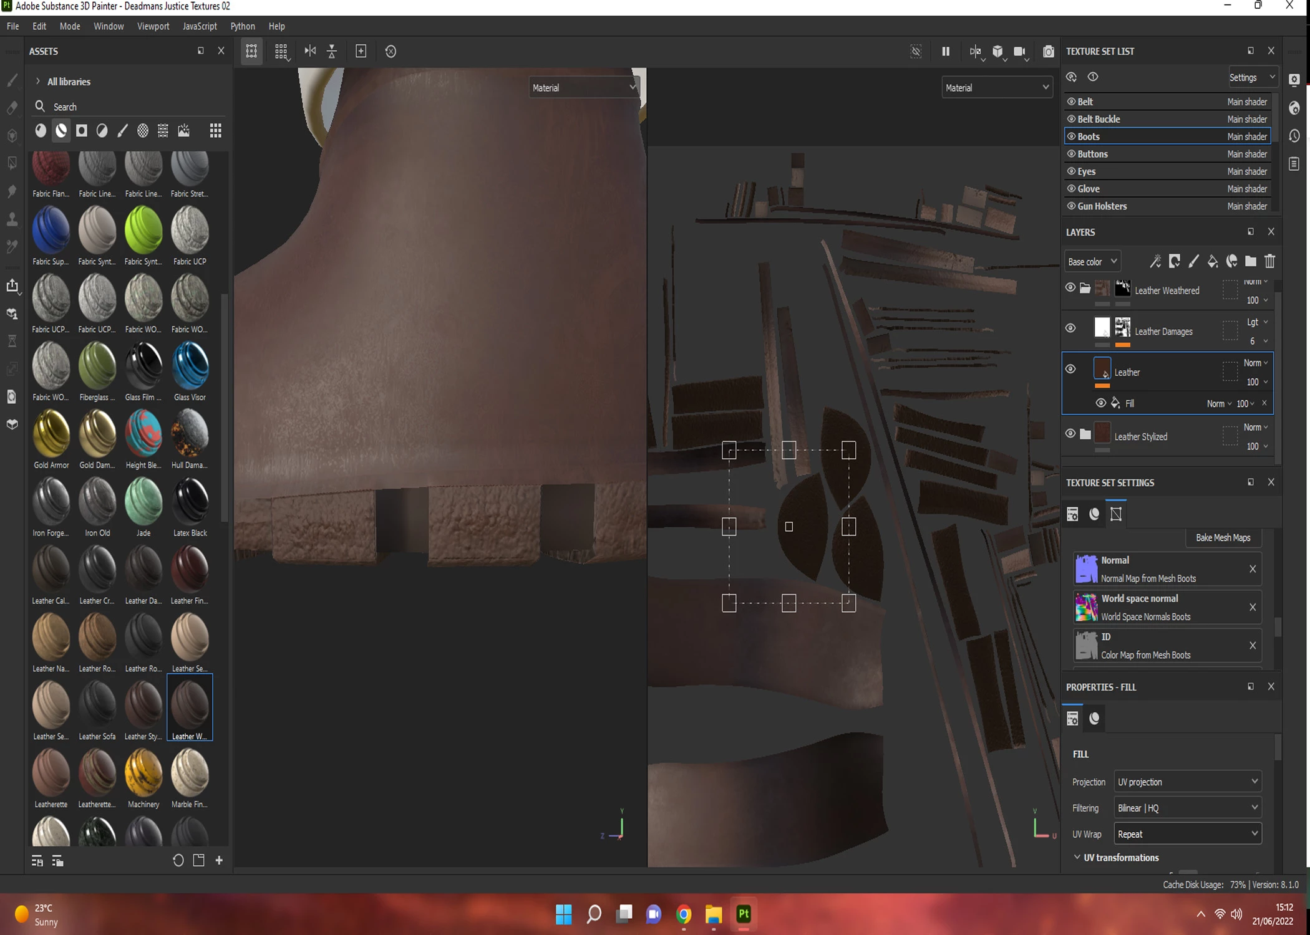Open Texture Set List Settings button
The image size is (1310, 935).
coord(1251,77)
